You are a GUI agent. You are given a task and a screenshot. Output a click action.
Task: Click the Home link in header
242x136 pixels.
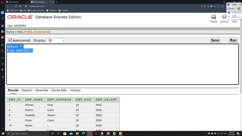click(214, 21)
